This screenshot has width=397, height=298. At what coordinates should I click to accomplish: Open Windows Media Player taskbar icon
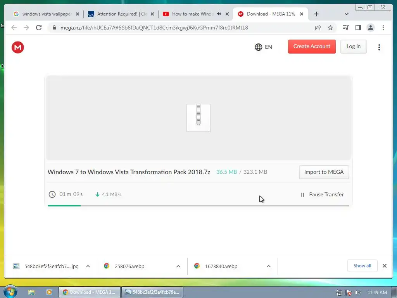(x=49, y=292)
